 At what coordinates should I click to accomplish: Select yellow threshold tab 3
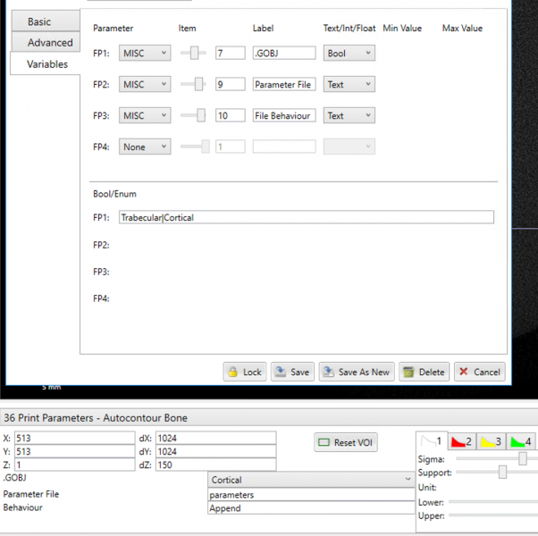pos(492,441)
